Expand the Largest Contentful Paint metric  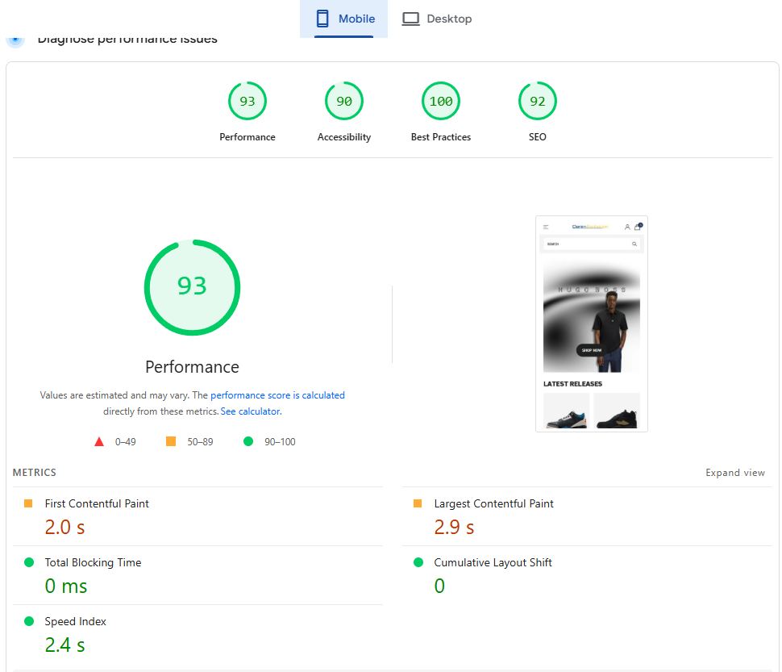pyautogui.click(x=493, y=503)
